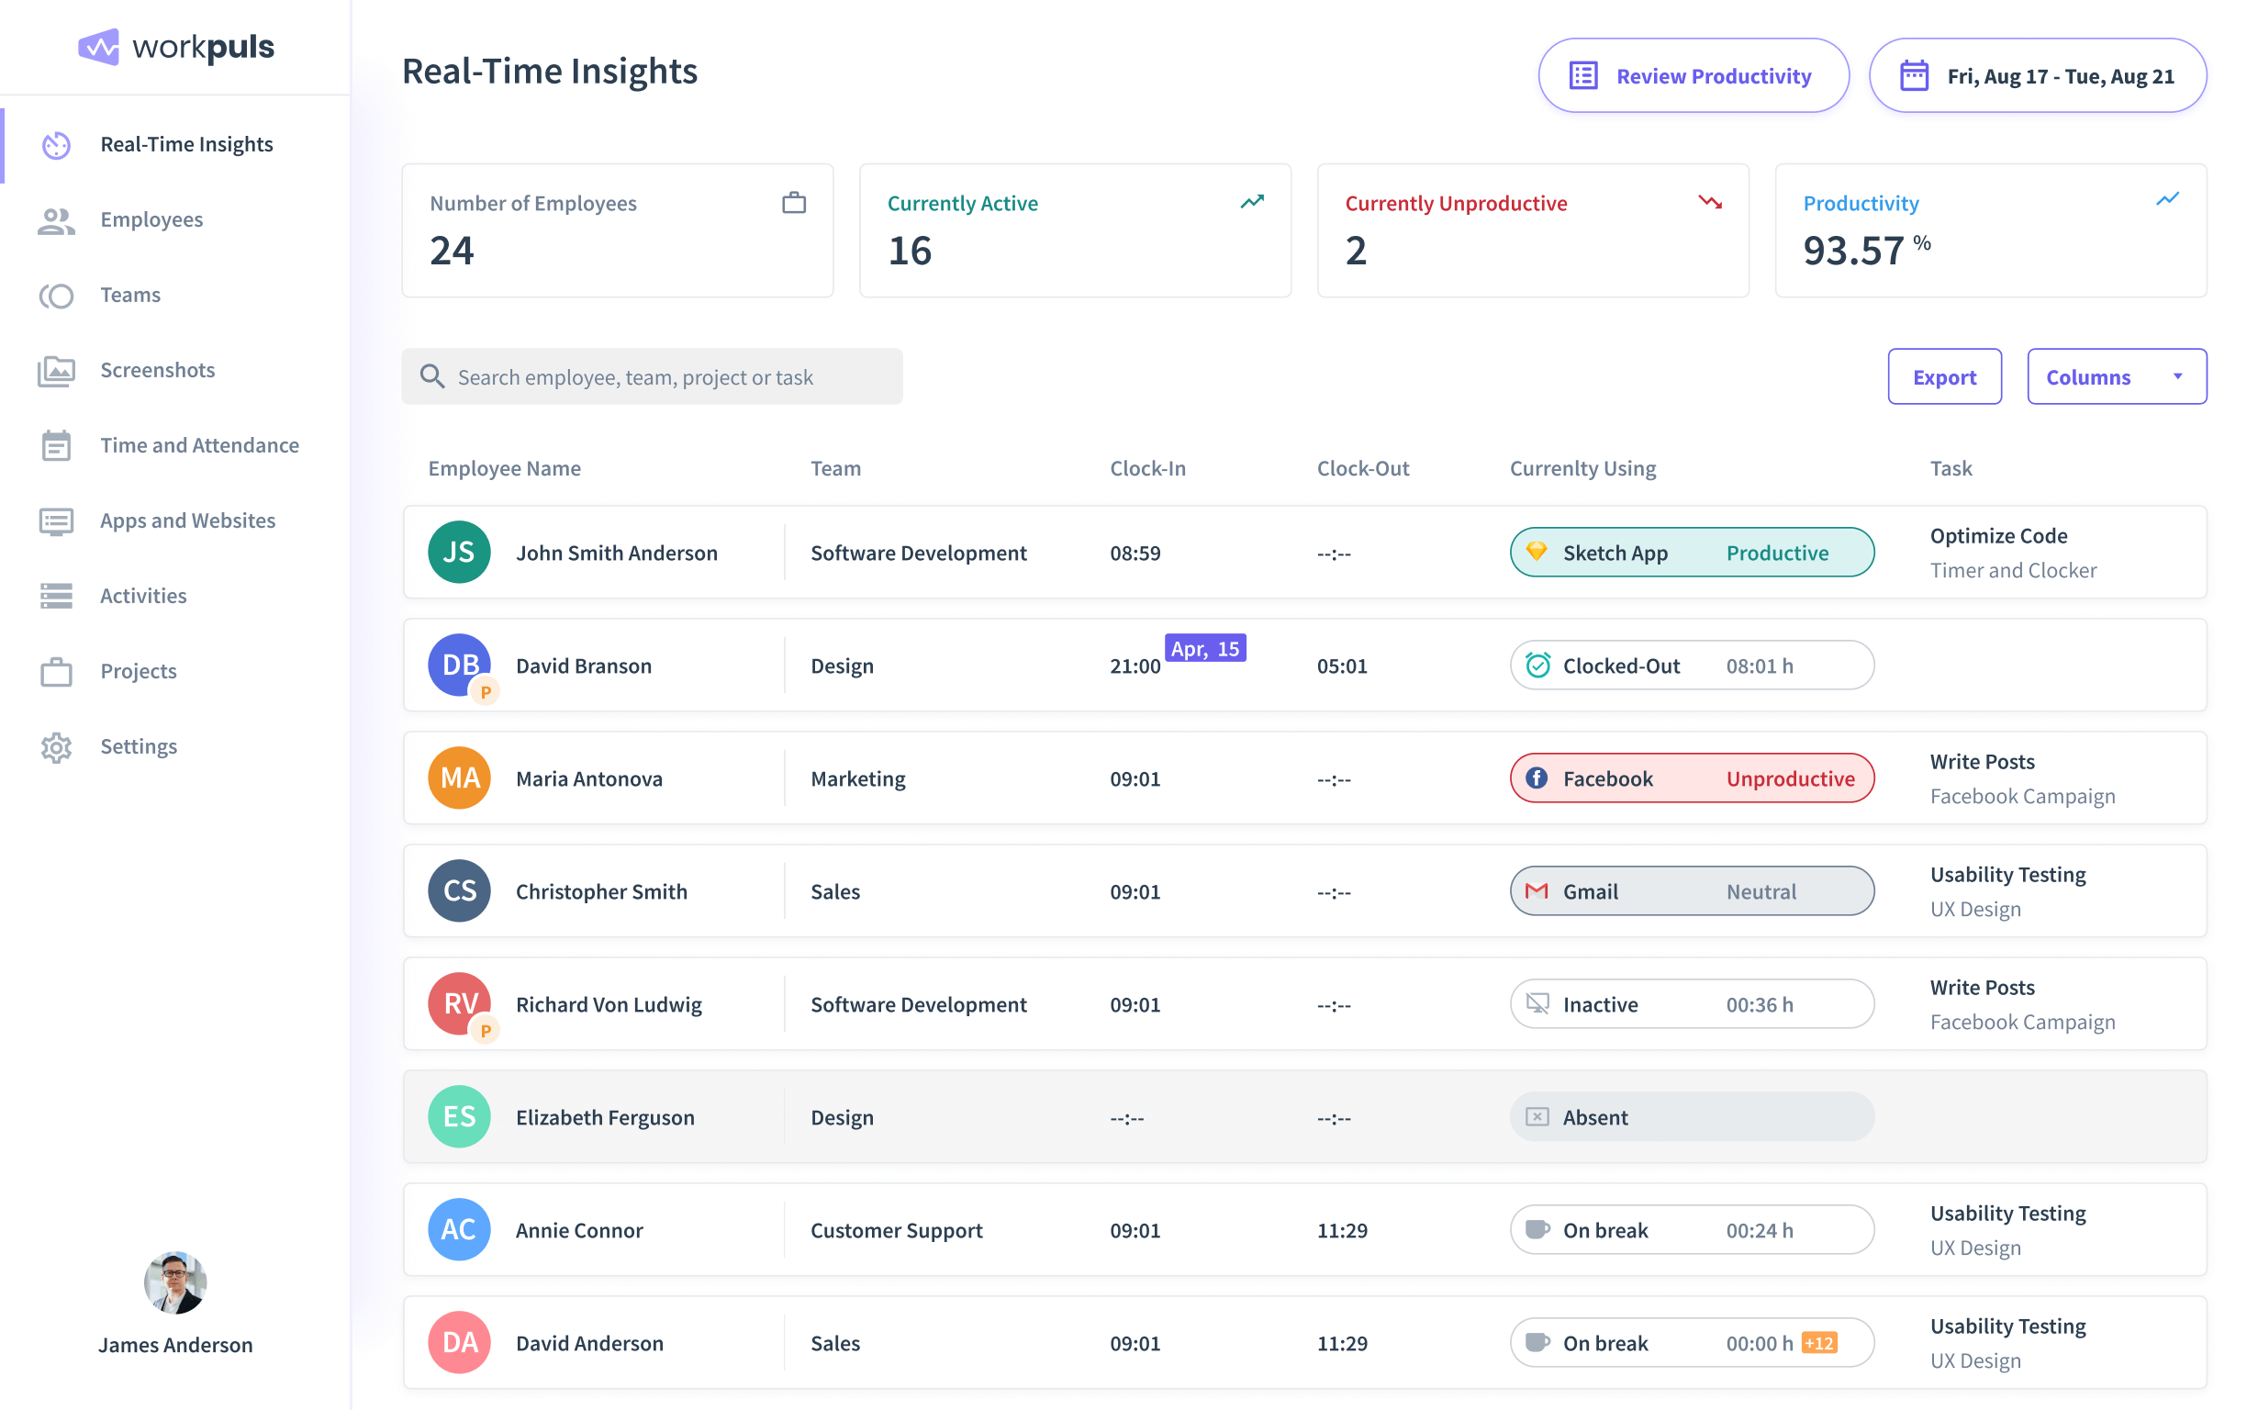Click the Activities sidebar icon
2258x1410 pixels.
pyautogui.click(x=56, y=596)
